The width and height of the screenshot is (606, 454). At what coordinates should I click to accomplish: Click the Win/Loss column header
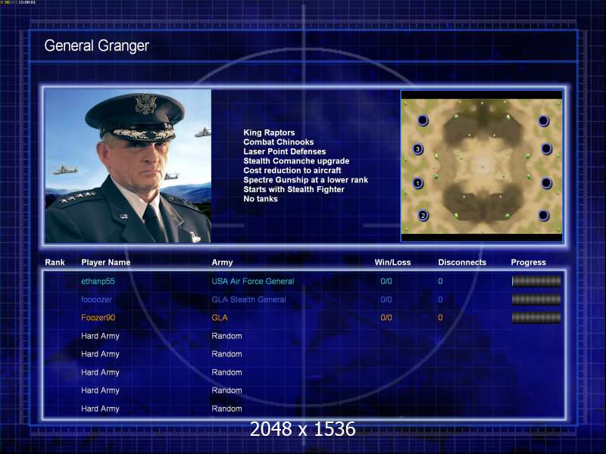(x=392, y=263)
